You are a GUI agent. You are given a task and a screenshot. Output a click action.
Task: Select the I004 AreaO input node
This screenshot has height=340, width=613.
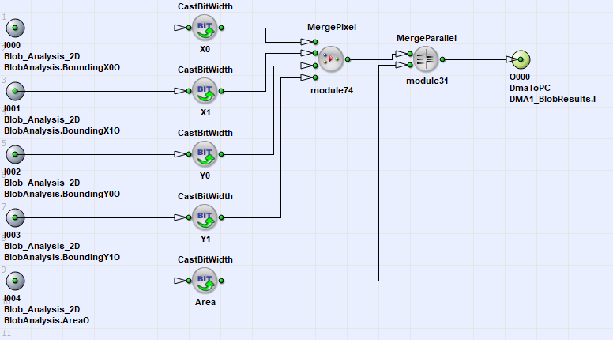[15, 280]
